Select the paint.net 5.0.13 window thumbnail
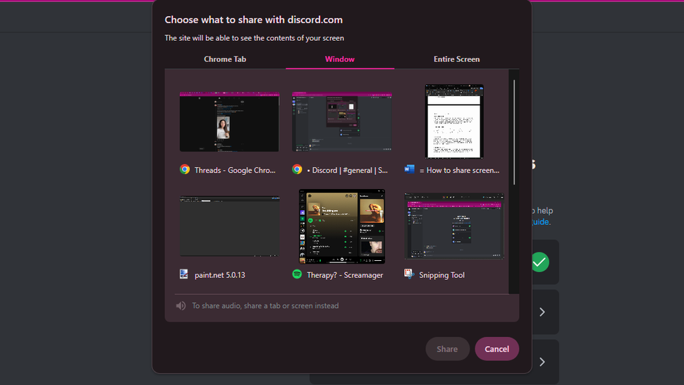 pyautogui.click(x=229, y=226)
